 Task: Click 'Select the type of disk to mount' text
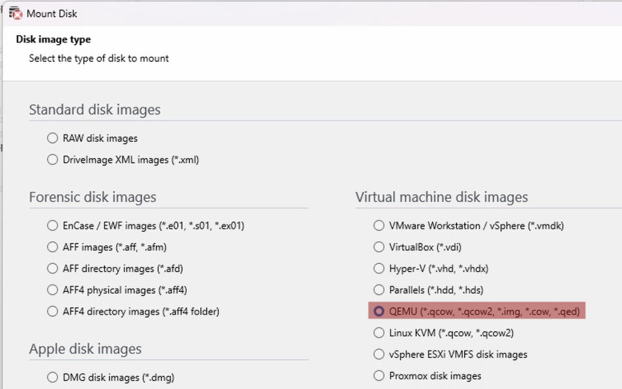pos(99,59)
